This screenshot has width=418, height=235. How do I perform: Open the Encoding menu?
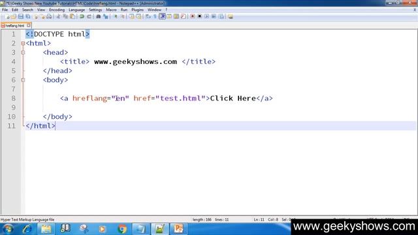[x=57, y=10]
